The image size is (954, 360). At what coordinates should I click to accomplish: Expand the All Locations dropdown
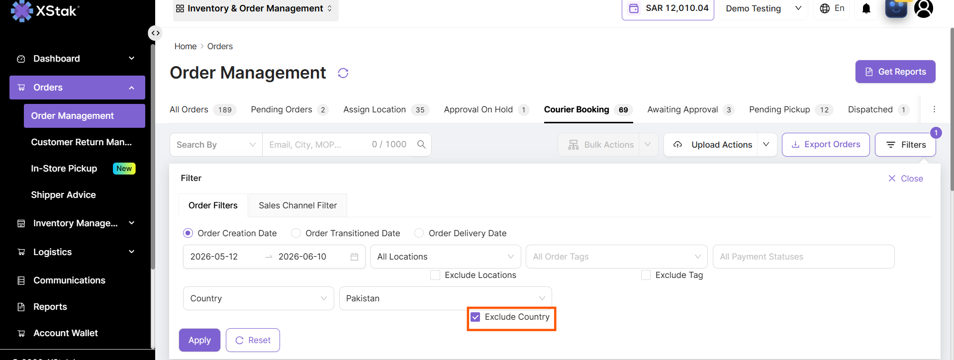pyautogui.click(x=445, y=257)
